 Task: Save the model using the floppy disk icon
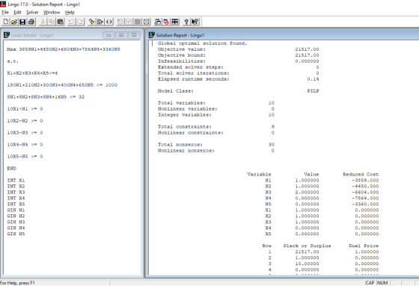22,22
